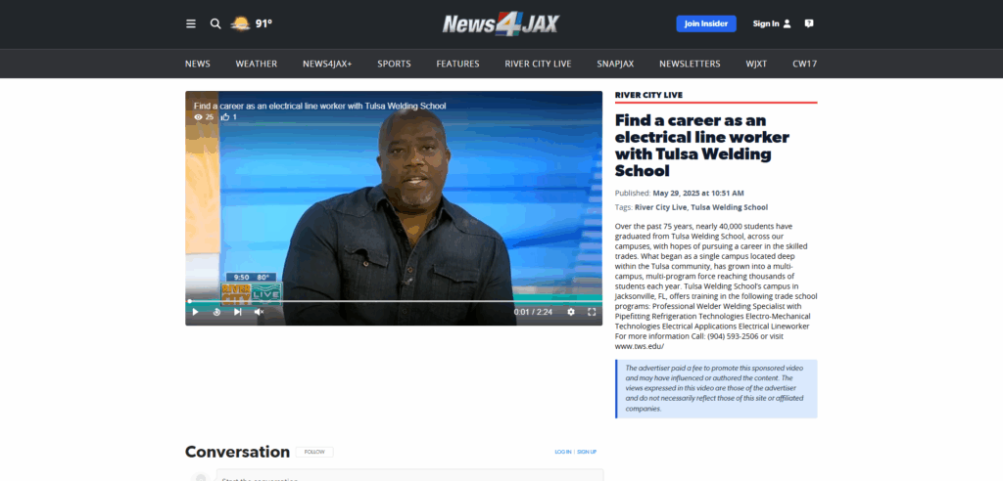The image size is (1003, 481).
Task: Click the FOLLOW conversation button
Action: click(314, 452)
